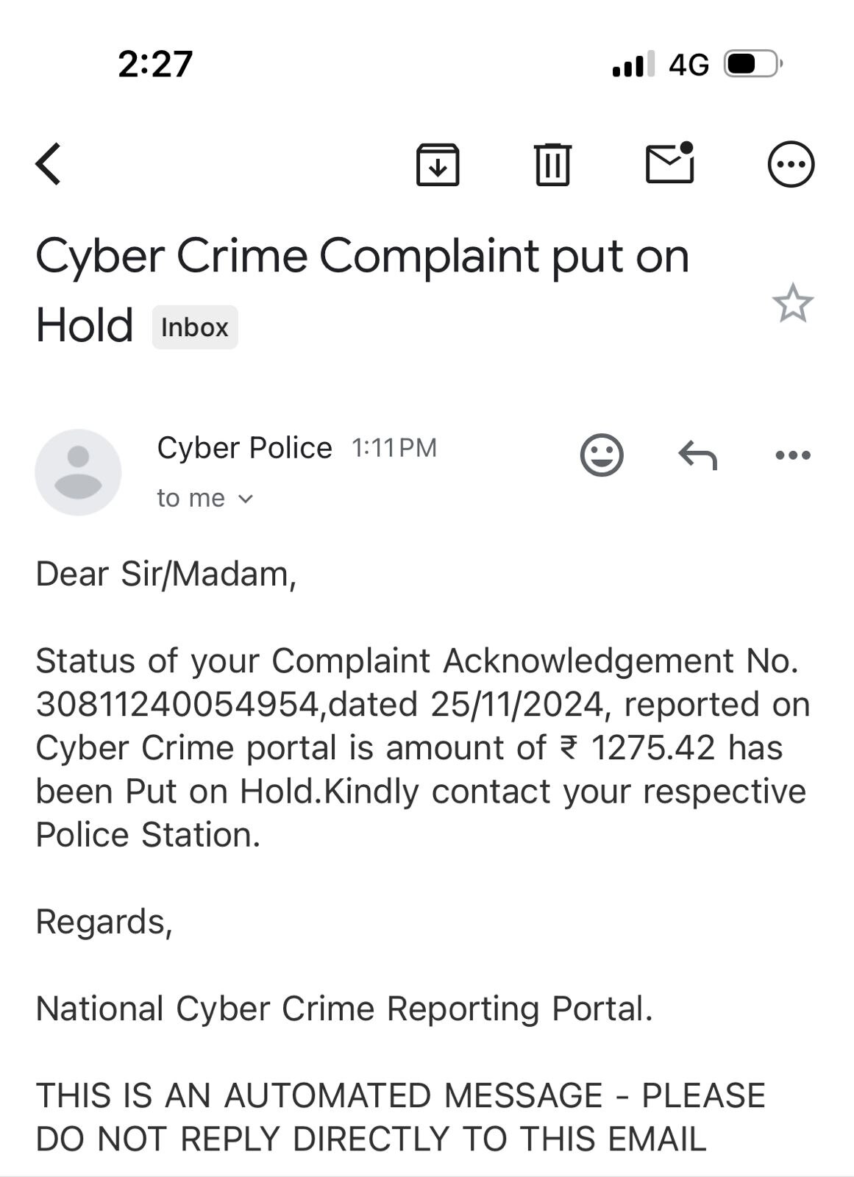854x1177 pixels.
Task: Tap the 4G signal indicator
Action: pos(688,65)
